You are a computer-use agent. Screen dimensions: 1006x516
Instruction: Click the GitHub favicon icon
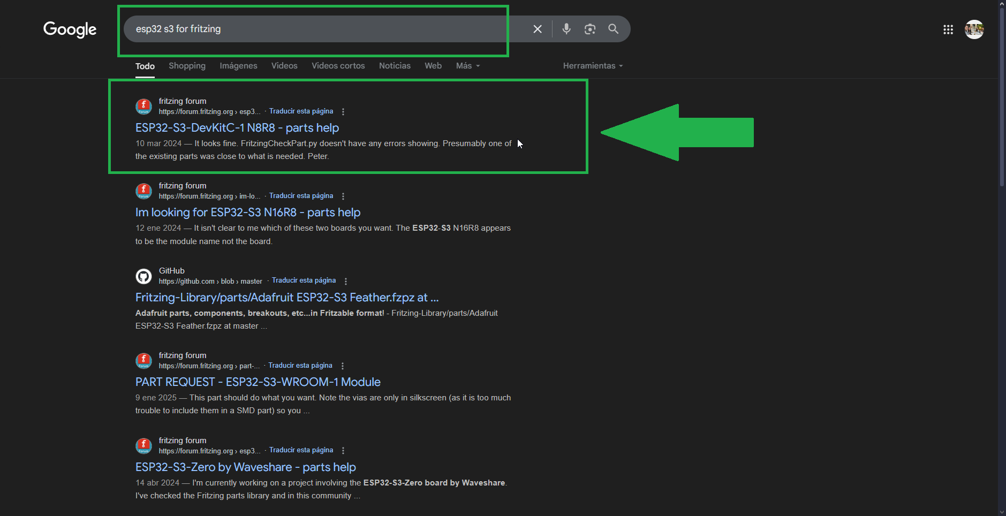point(143,276)
